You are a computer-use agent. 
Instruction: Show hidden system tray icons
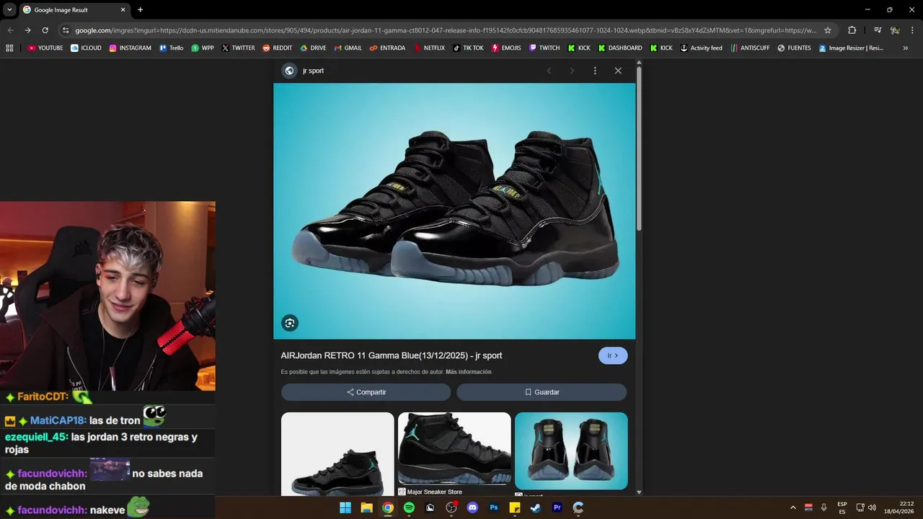(x=793, y=507)
